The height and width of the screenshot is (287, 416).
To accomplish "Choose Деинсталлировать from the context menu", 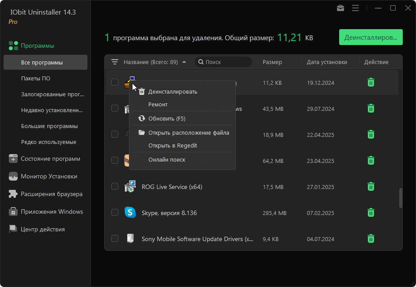I will 182,92.
